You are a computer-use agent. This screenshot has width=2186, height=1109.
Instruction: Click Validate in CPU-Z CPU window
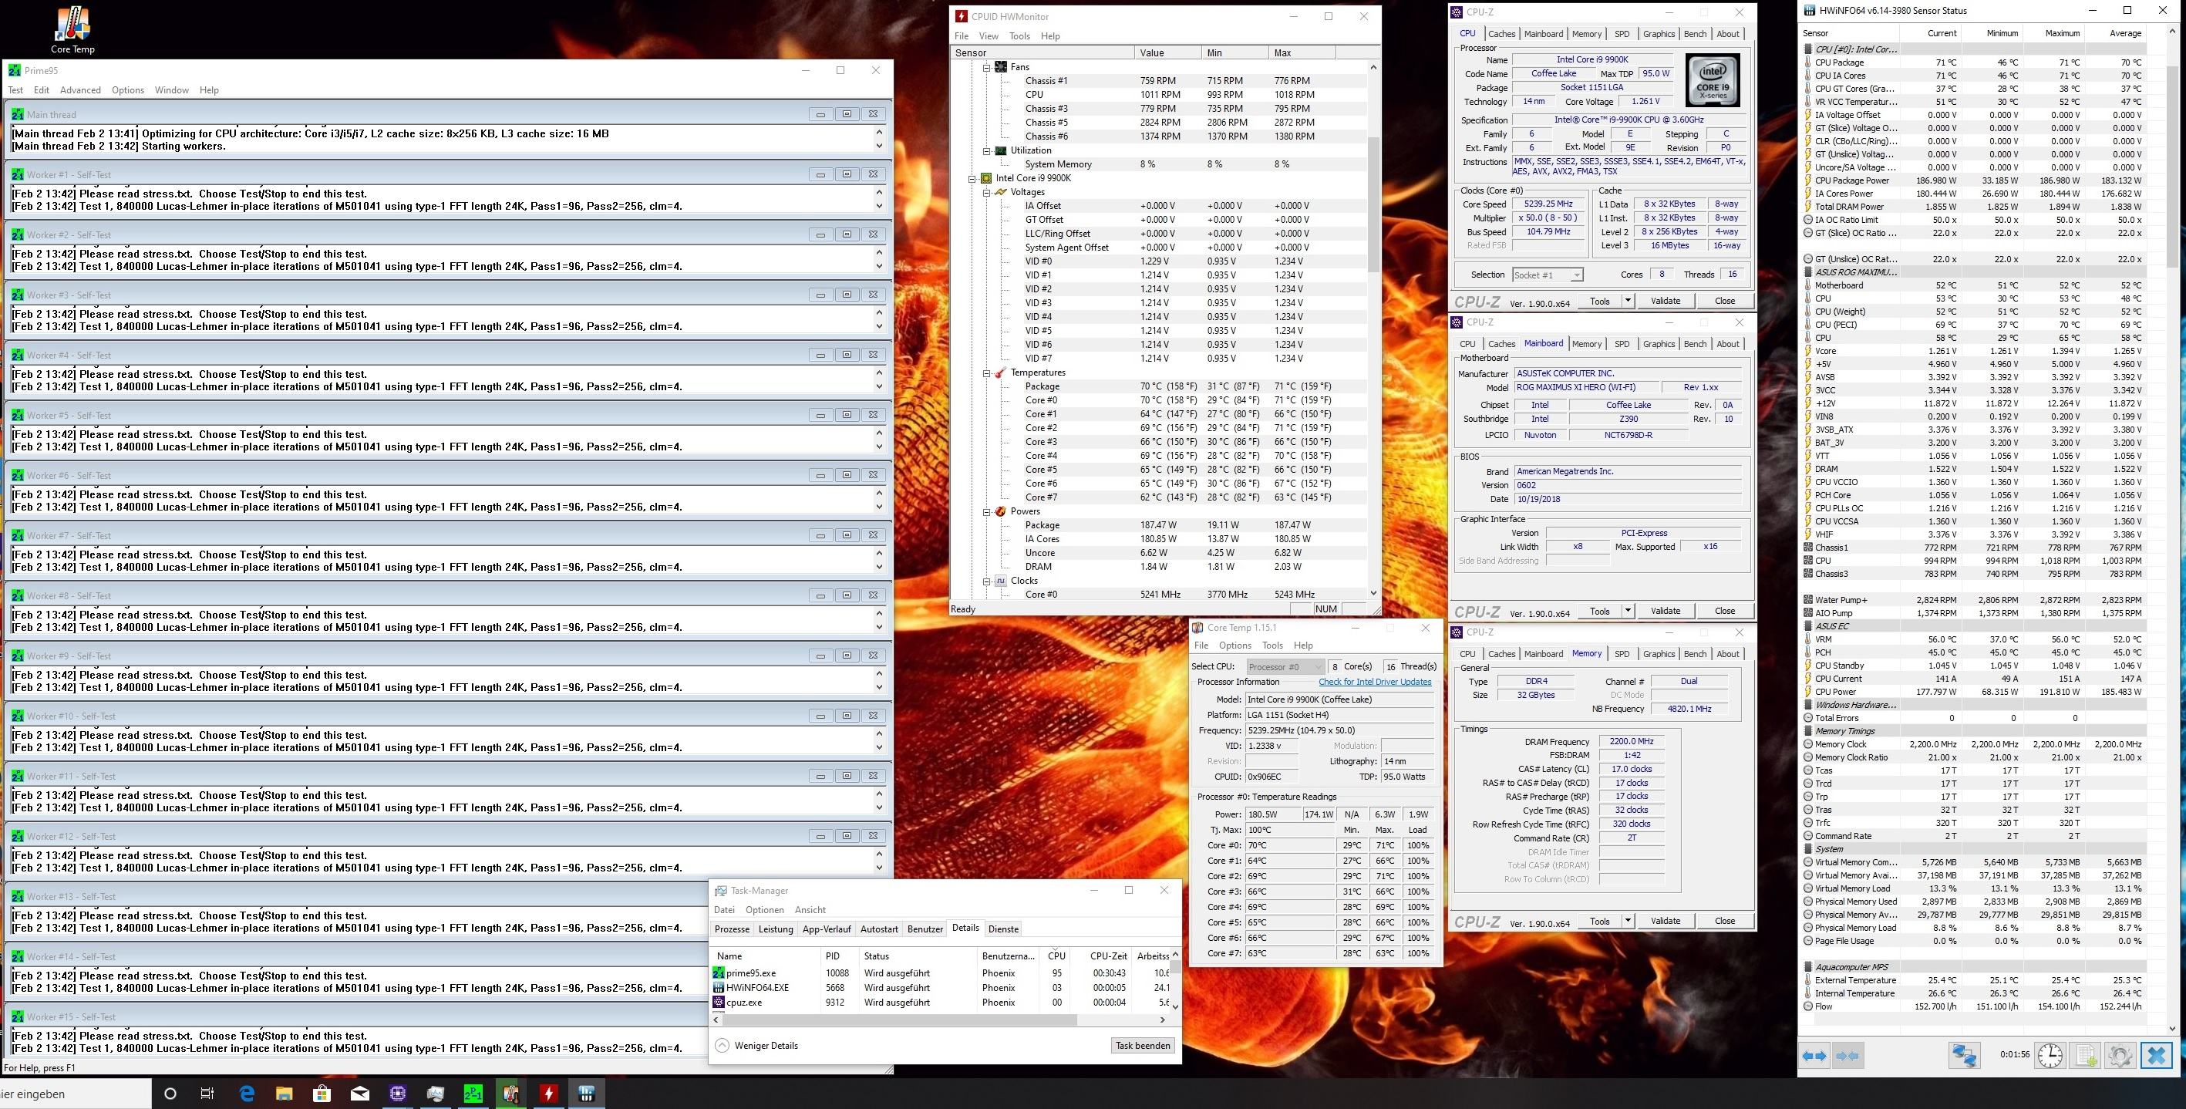(1665, 300)
